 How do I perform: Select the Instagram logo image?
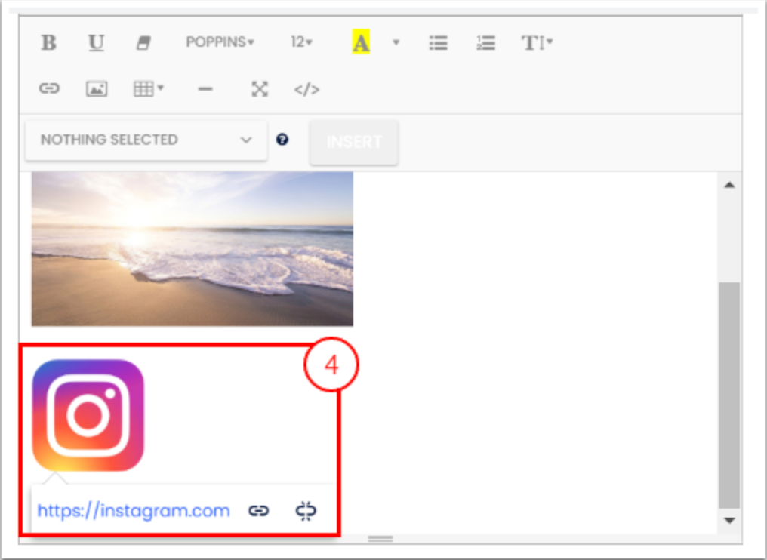point(88,416)
